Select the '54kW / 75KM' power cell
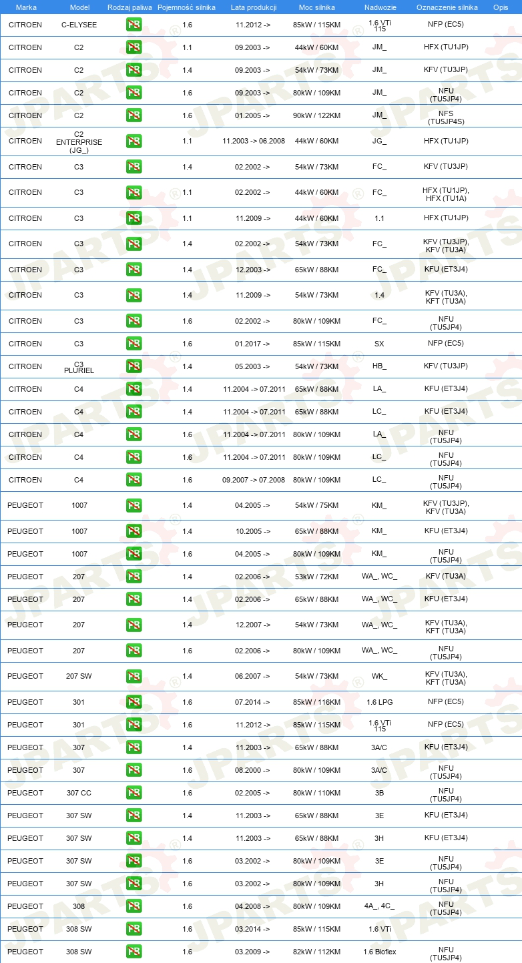The width and height of the screenshot is (522, 963). 317,505
